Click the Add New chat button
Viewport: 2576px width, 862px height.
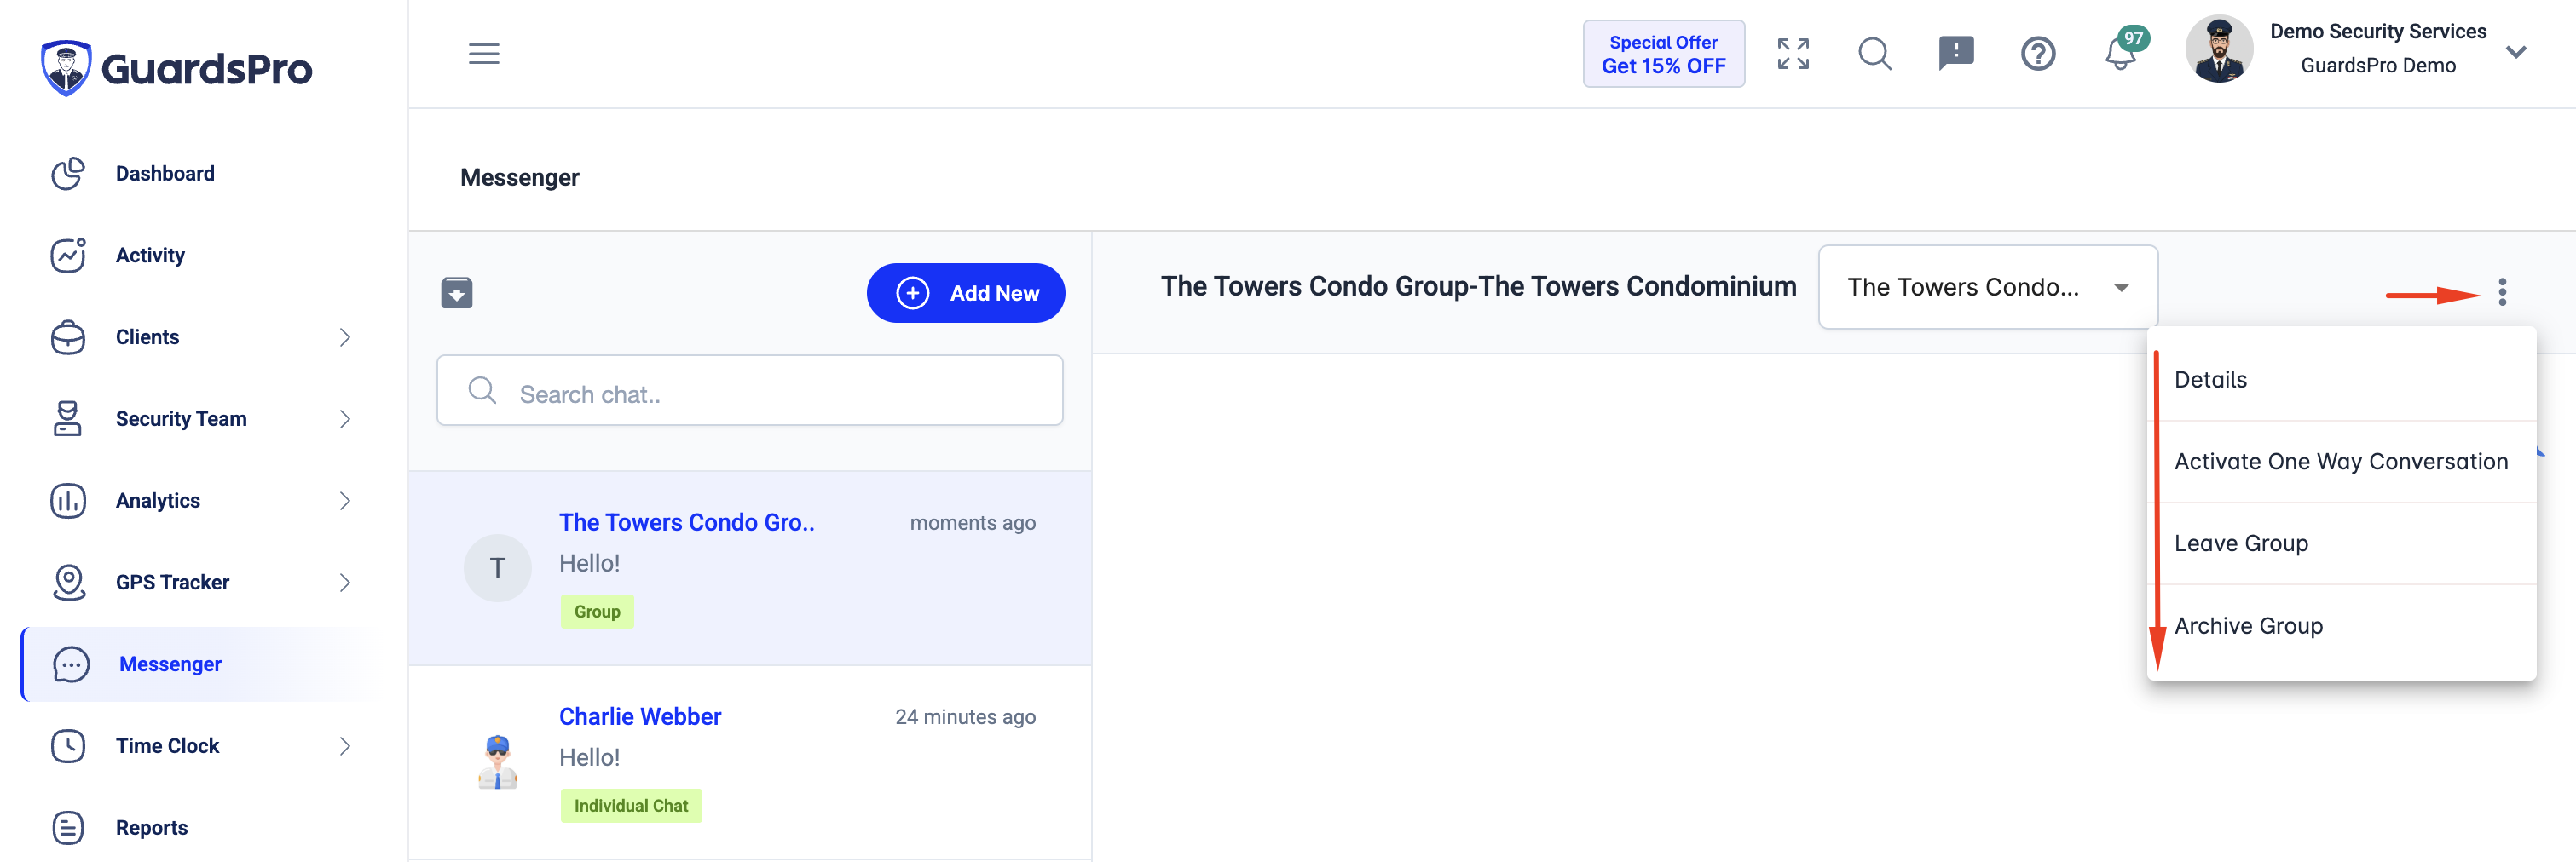(965, 293)
